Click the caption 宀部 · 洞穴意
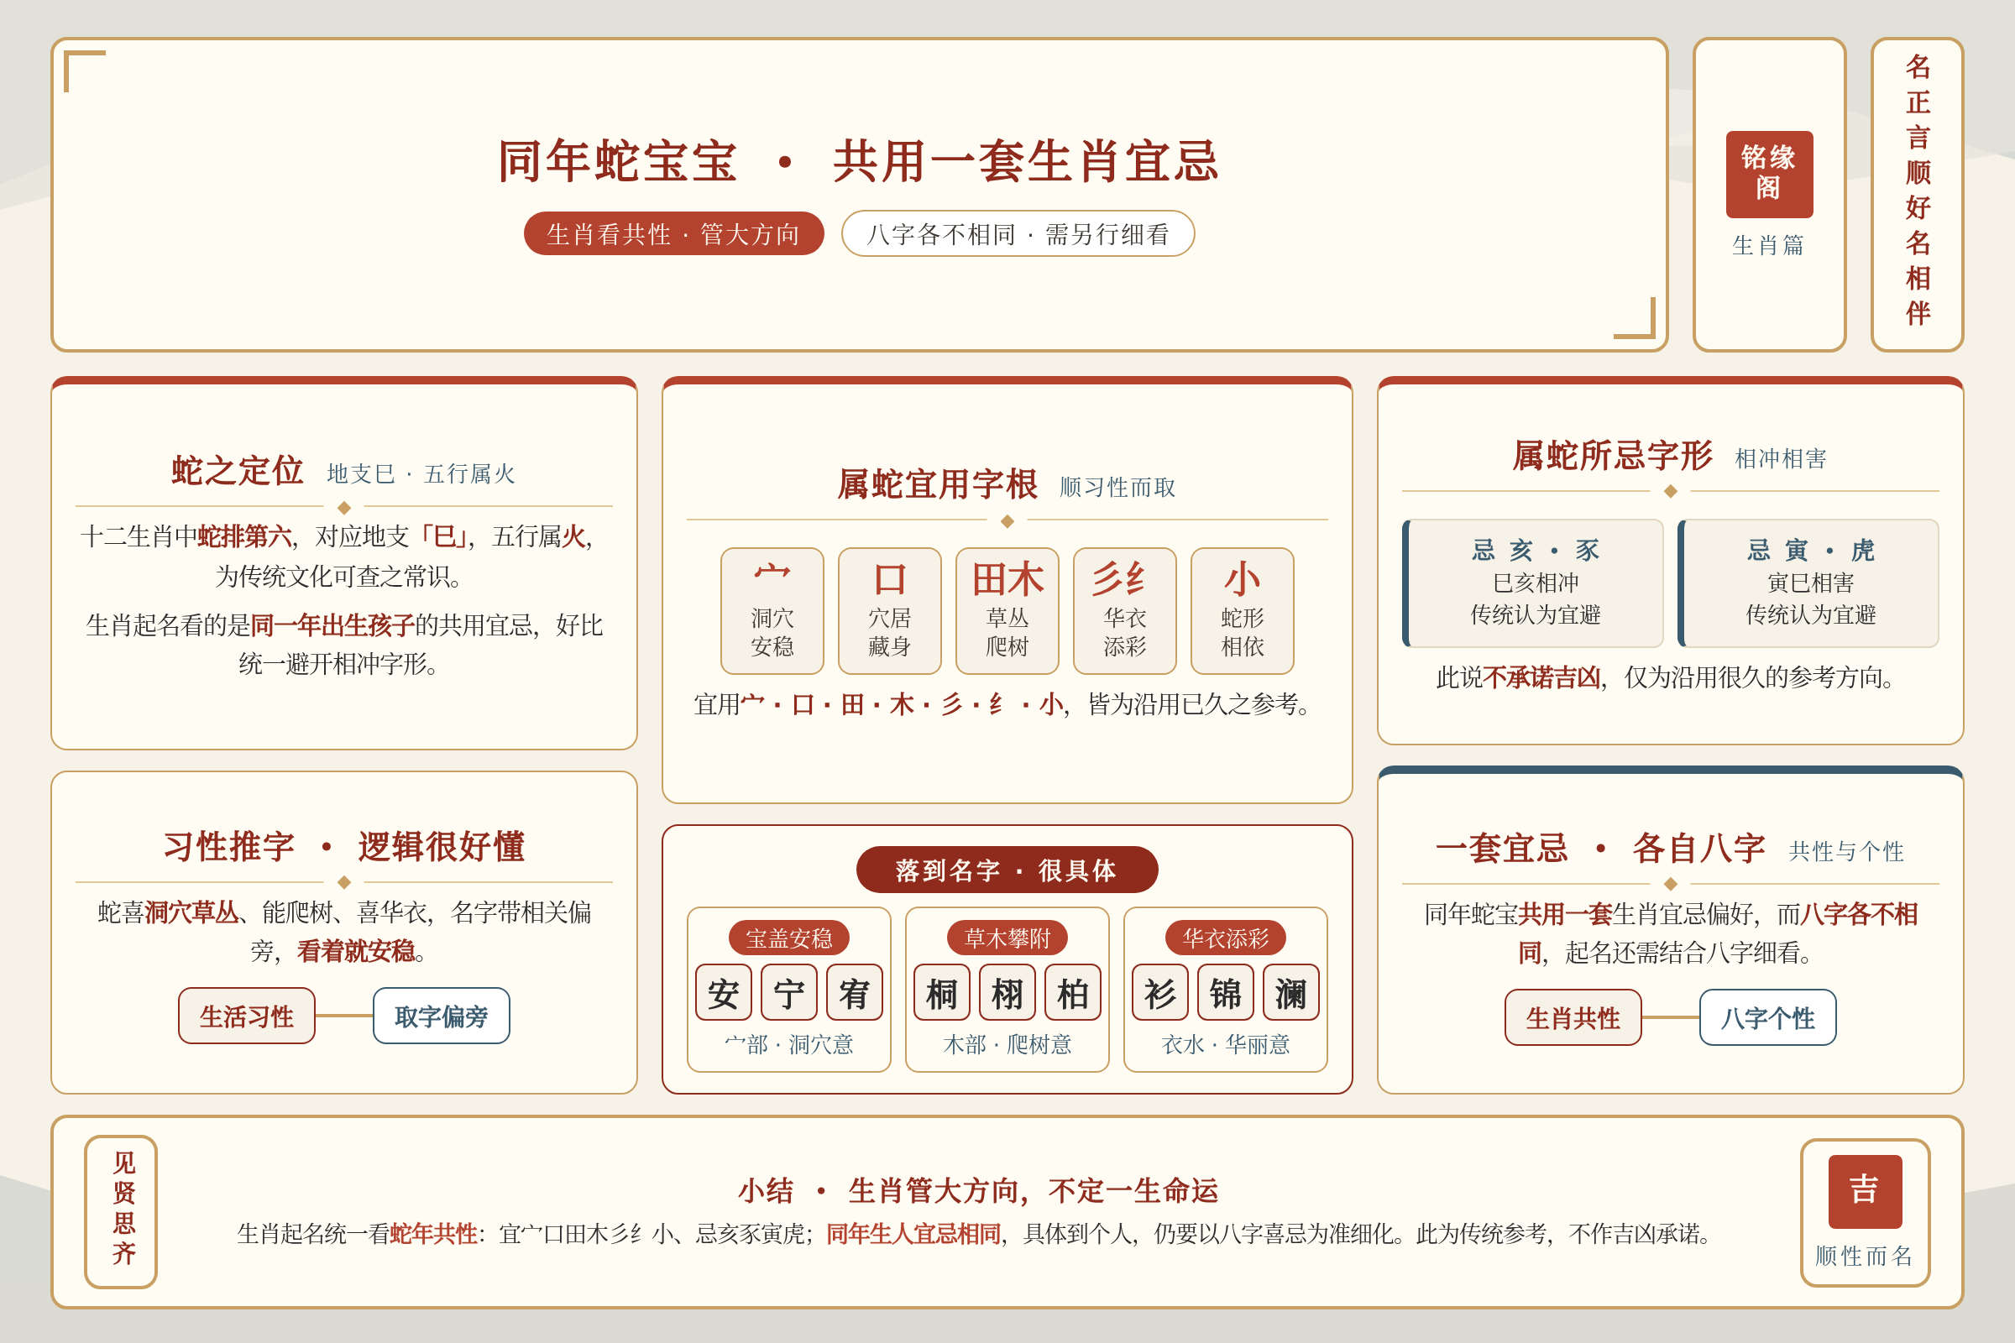Screen dimensions: 2015x1343 pos(789,1044)
